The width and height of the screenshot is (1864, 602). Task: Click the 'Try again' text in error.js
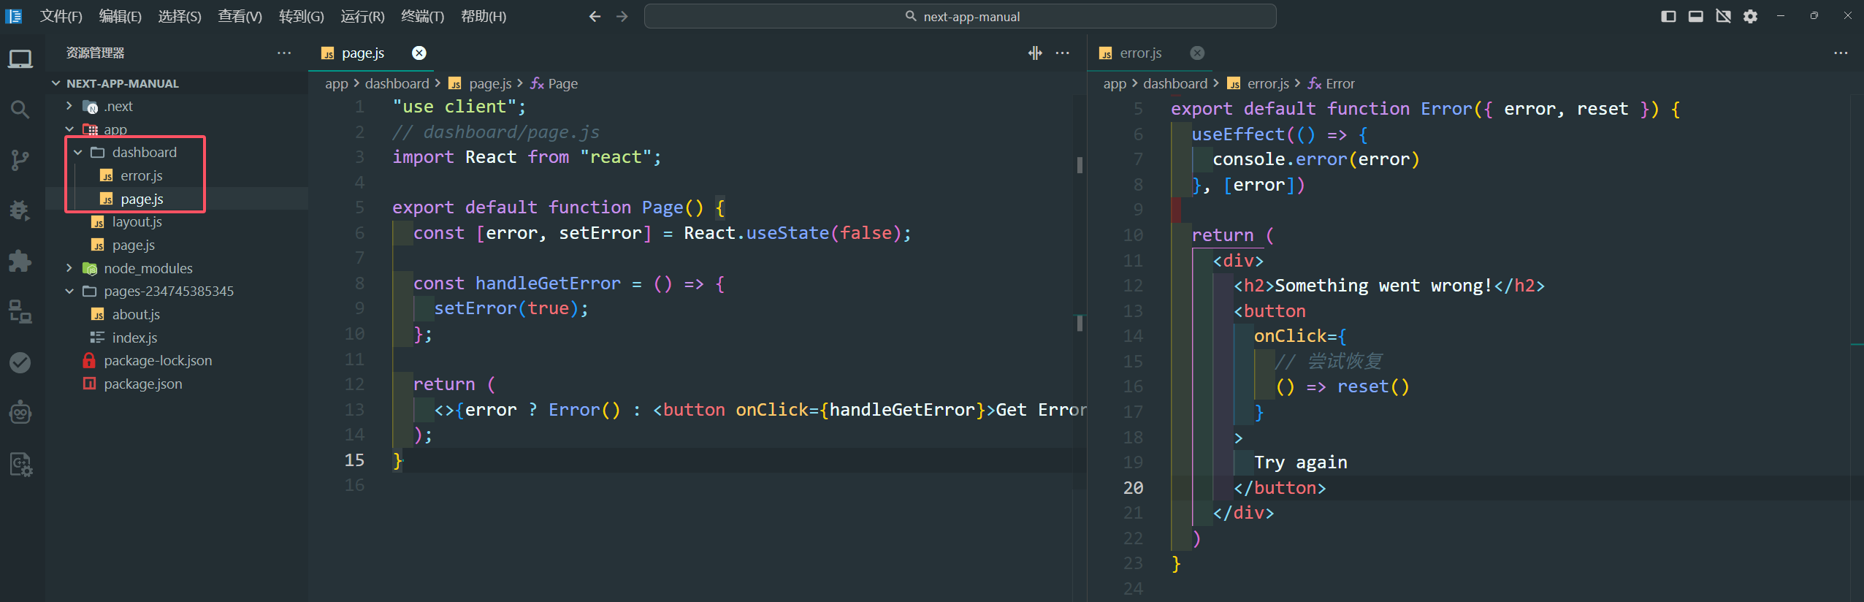pyautogui.click(x=1301, y=462)
